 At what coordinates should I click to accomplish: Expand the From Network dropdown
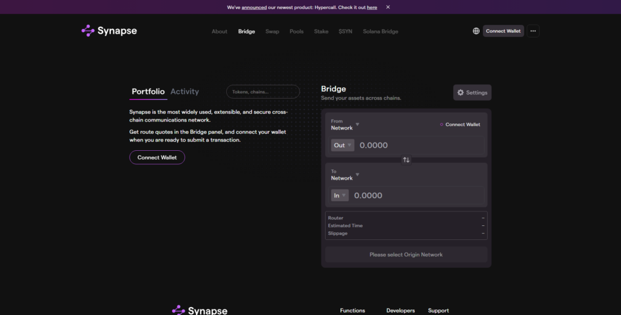click(x=345, y=125)
